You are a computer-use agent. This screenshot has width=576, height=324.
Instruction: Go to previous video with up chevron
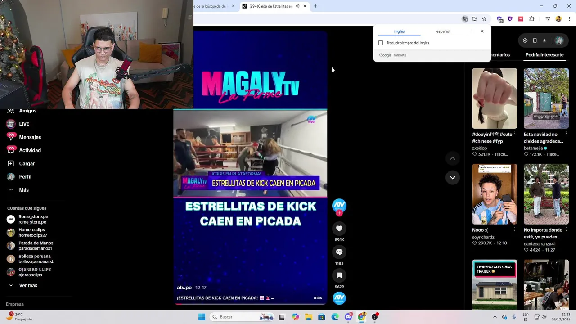coord(453,158)
